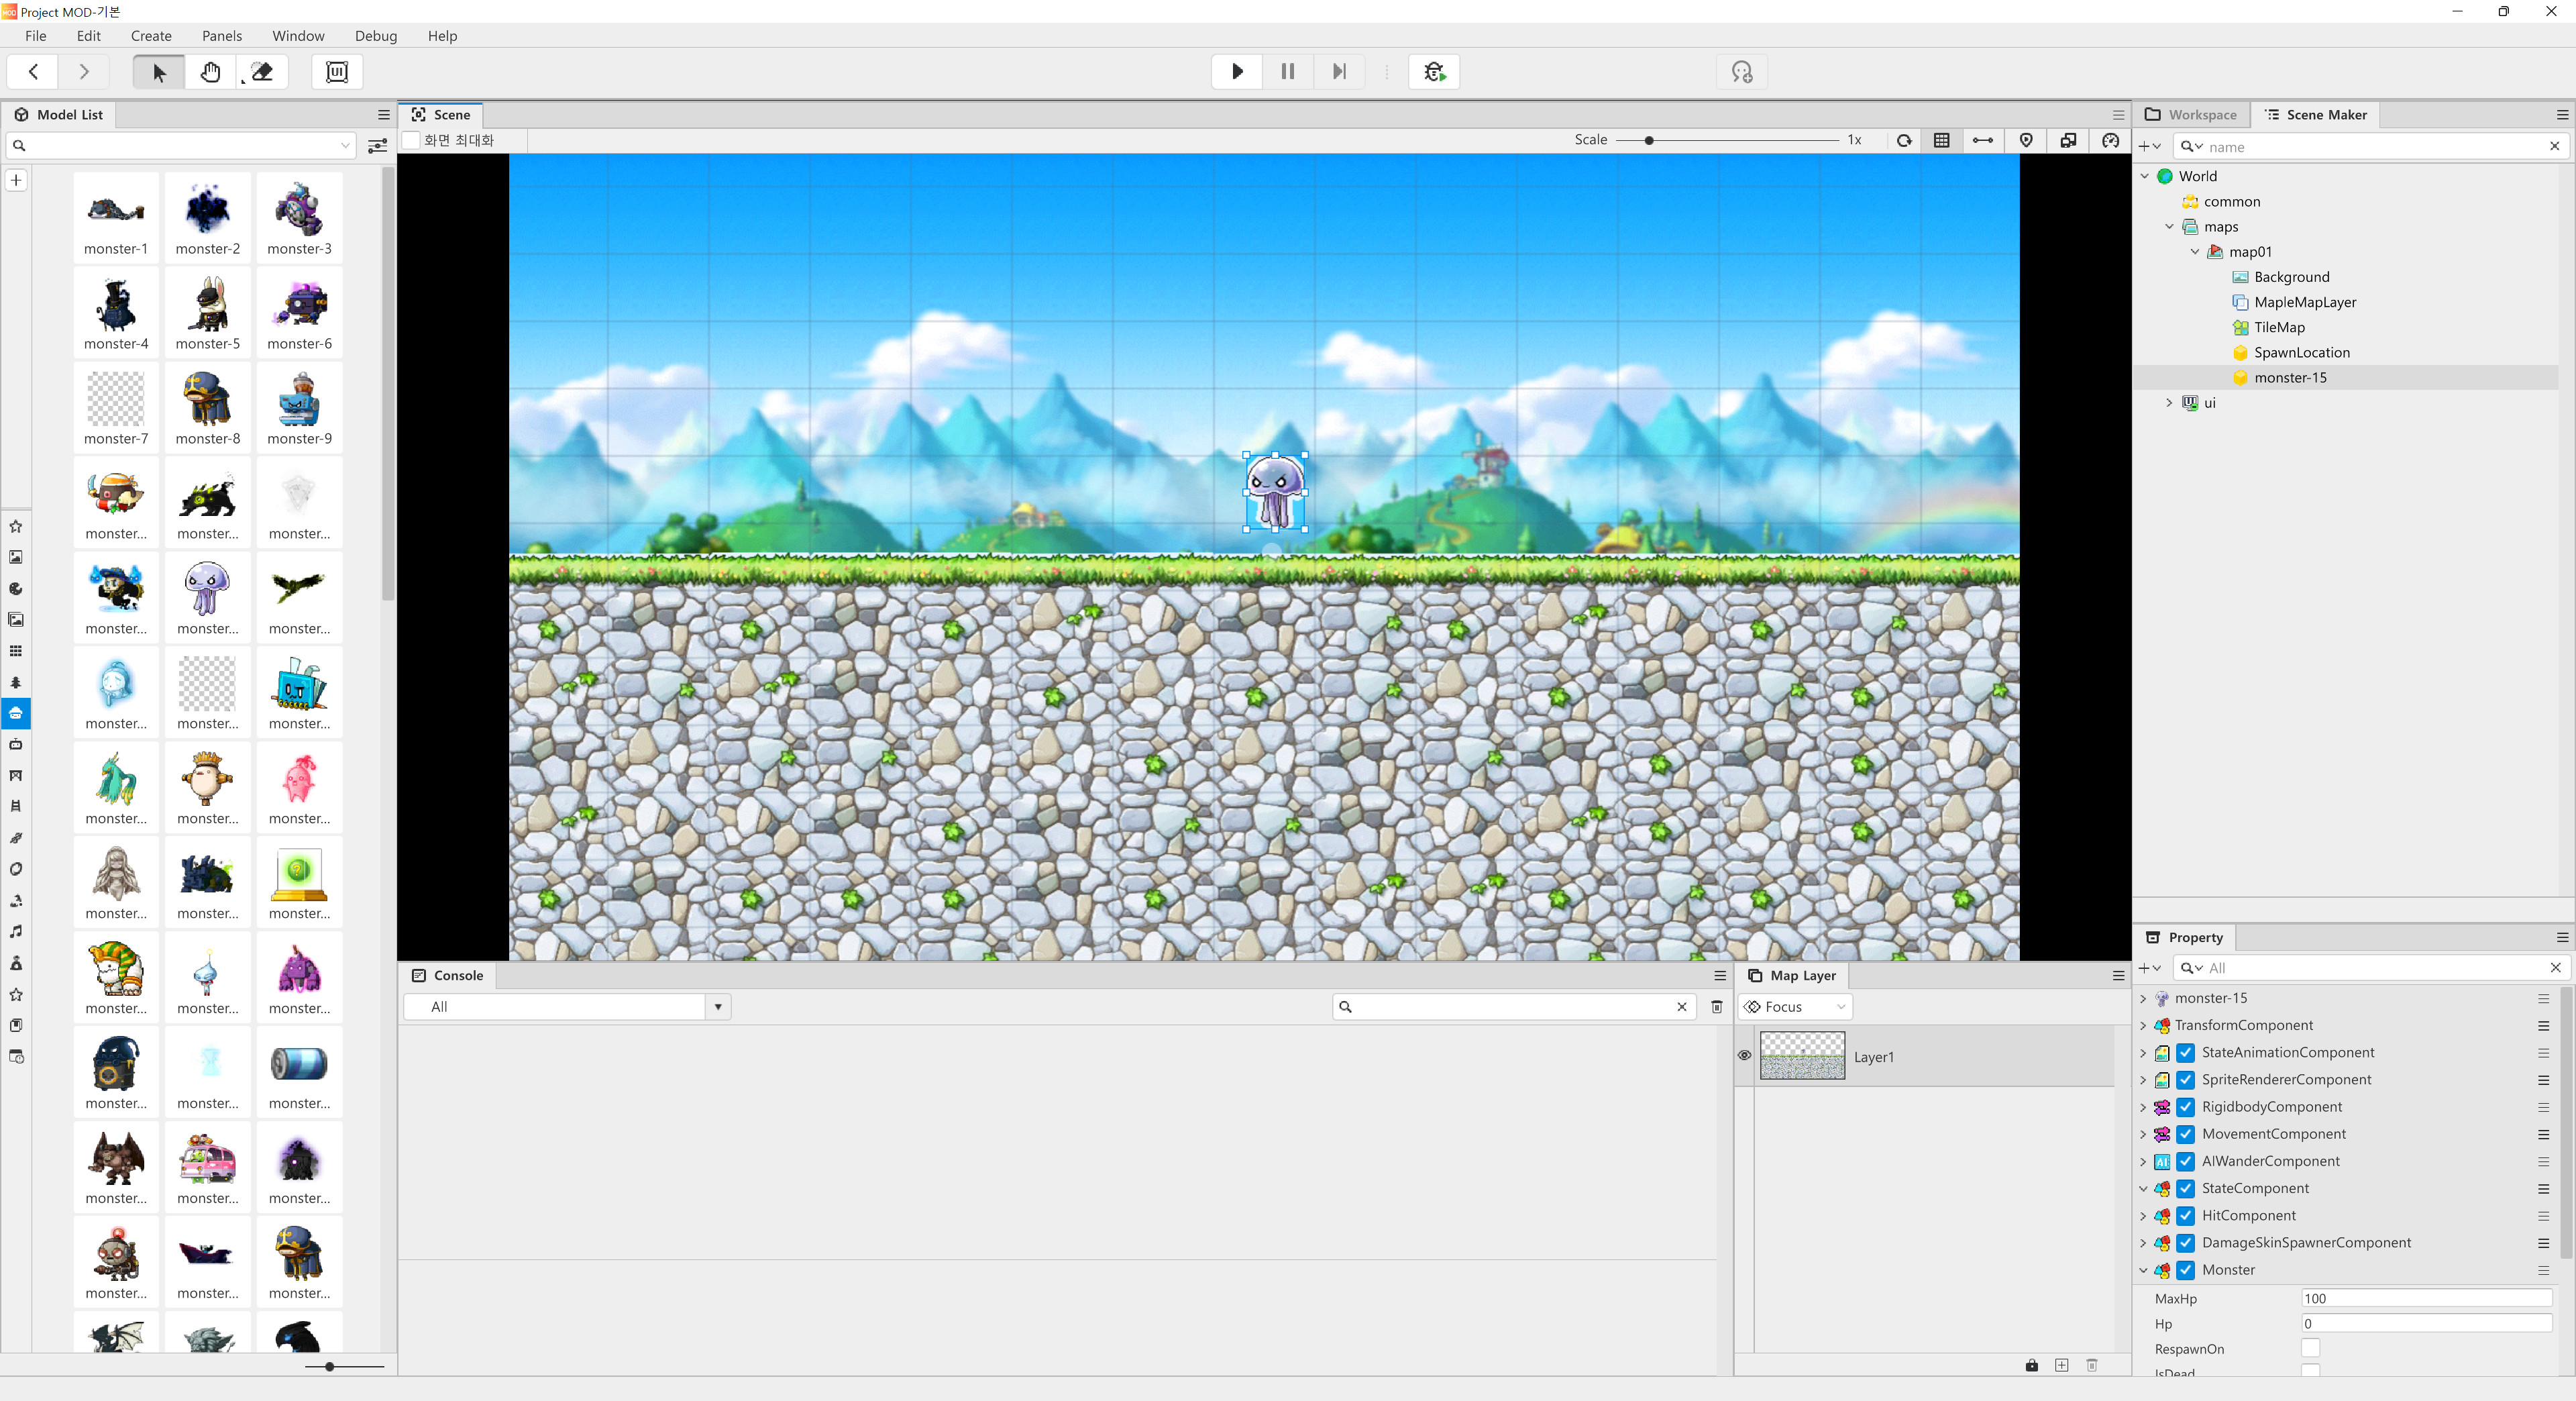Launch the debug play bug icon
The width and height of the screenshot is (2576, 1401).
[1434, 72]
